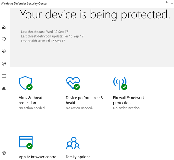Screen dimensions: 174x160
Task: Go to Home in sidebar
Action: pos(4,27)
